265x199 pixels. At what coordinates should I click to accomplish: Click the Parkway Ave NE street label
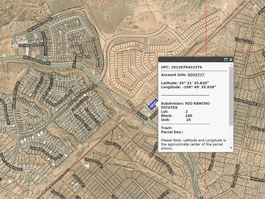31,45
